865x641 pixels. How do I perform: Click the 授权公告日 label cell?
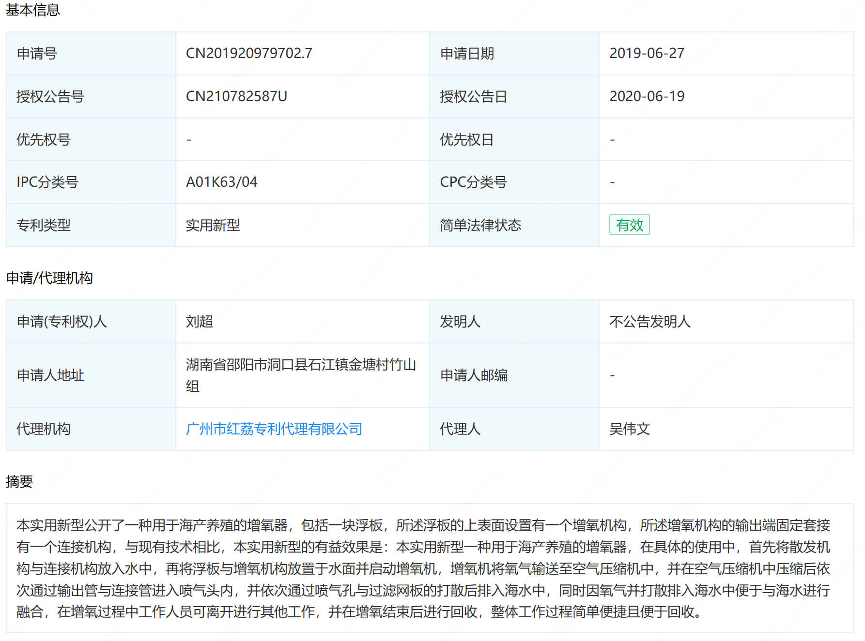[514, 96]
